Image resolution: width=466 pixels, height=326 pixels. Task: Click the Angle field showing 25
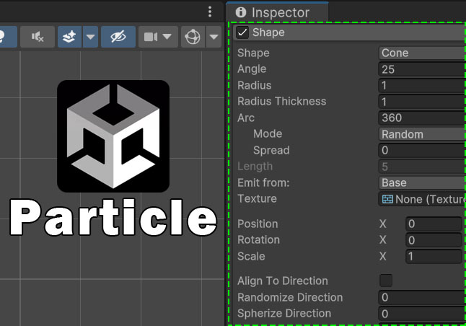tap(422, 69)
